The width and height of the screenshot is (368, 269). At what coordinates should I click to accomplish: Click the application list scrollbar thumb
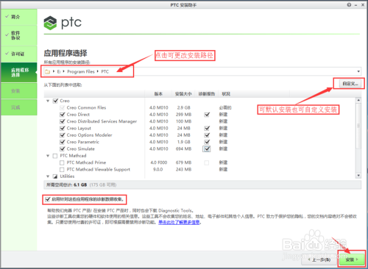point(358,126)
